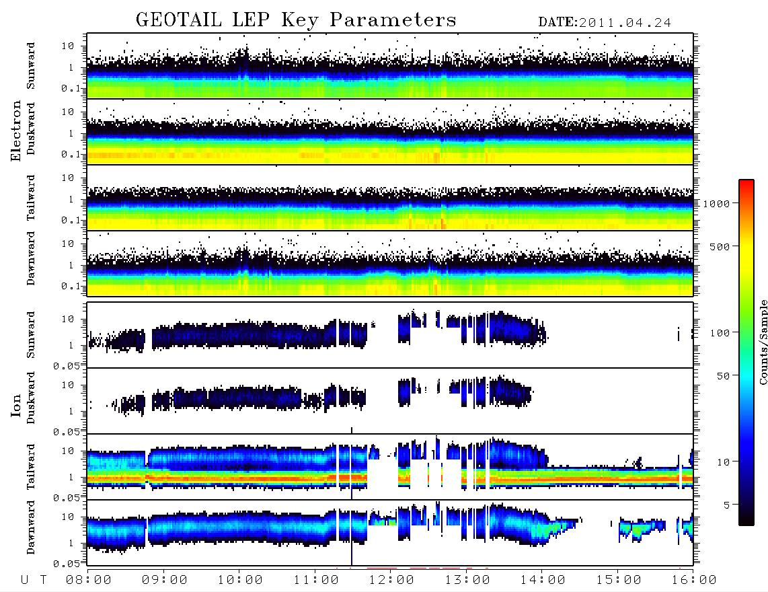Select the Ion Tailward panel label
This screenshot has width=768, height=592.
tap(31, 467)
